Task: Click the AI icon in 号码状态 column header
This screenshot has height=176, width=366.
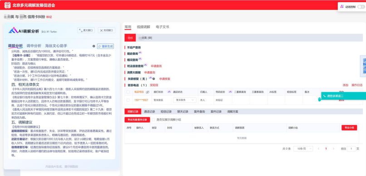Action: [230, 92]
